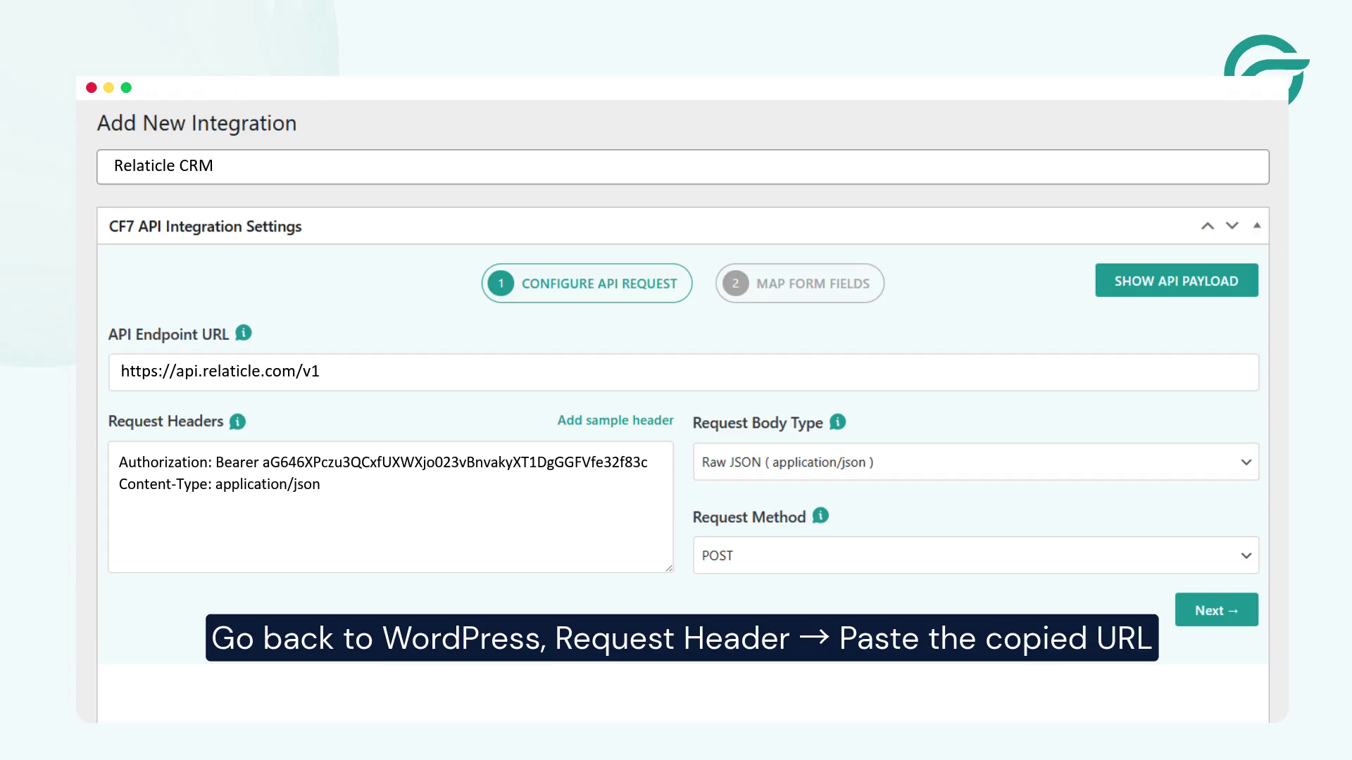Collapse the CF7 API Integration Settings panel
This screenshot has height=760, width=1352.
point(1257,225)
